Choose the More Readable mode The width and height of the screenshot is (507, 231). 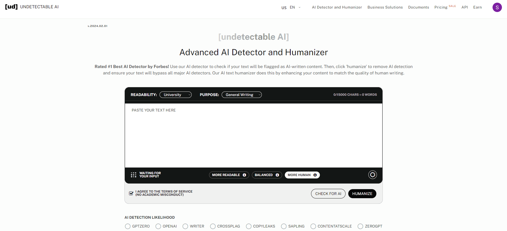[x=226, y=175]
